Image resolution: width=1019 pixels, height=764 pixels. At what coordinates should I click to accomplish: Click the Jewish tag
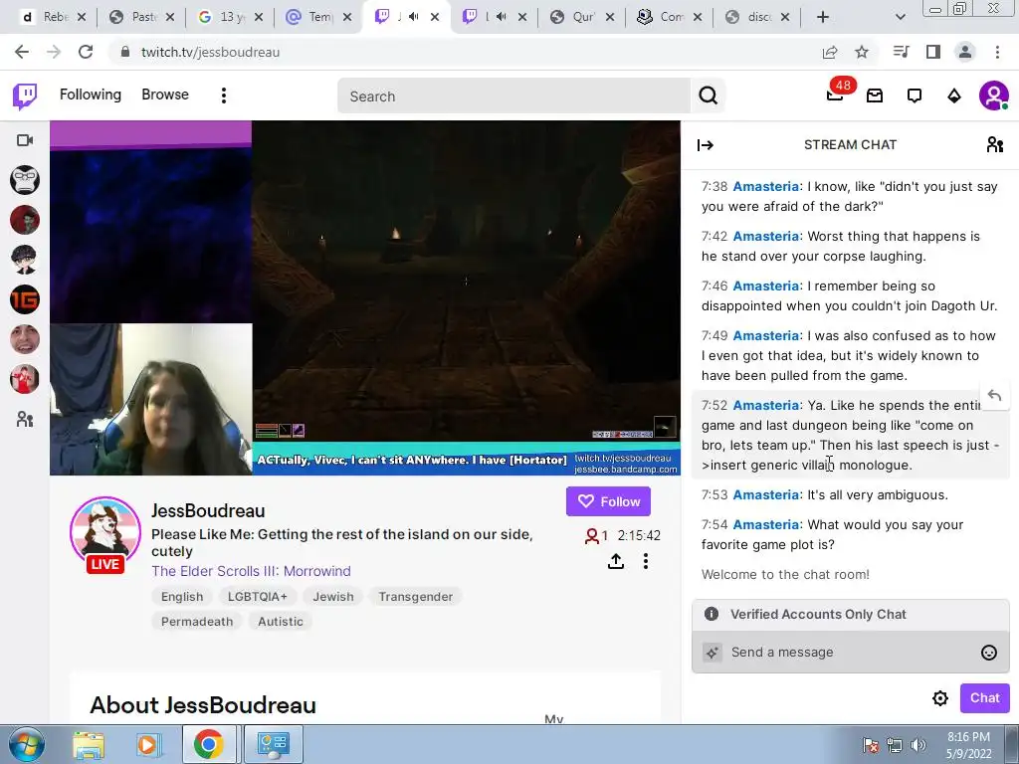[x=333, y=597]
